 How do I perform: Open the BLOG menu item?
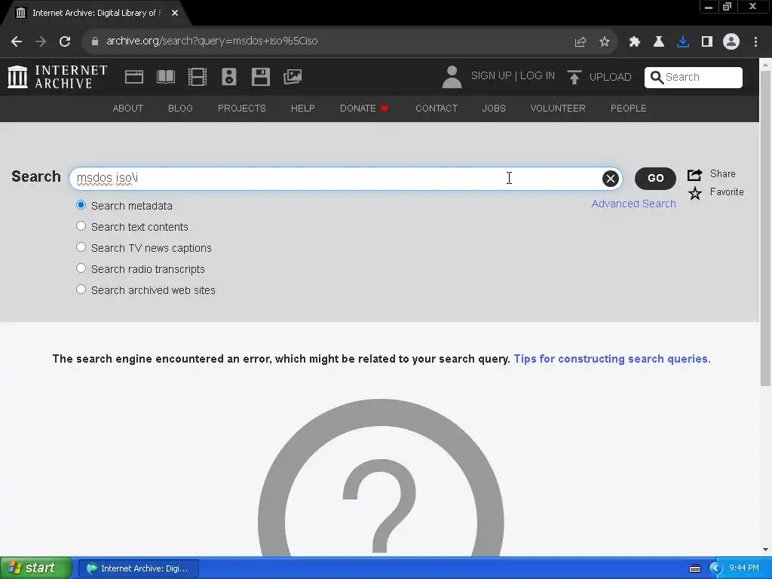tap(180, 109)
